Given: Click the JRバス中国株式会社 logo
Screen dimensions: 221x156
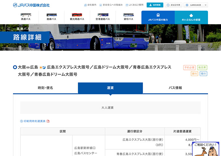Looking at the screenshot, I should click(31, 5).
